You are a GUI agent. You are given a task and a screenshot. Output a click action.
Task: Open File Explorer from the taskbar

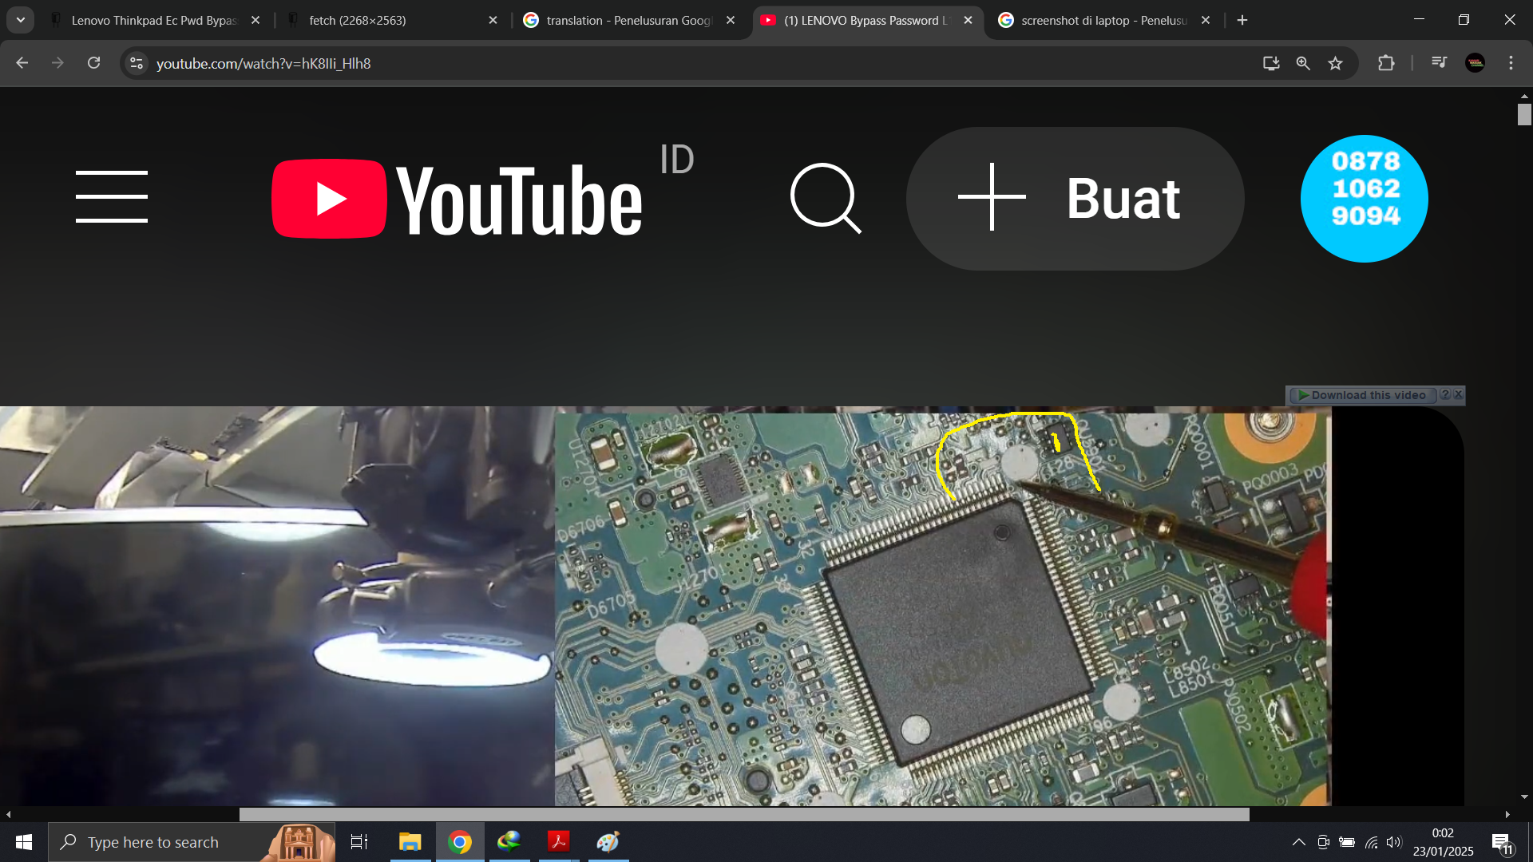pos(410,842)
